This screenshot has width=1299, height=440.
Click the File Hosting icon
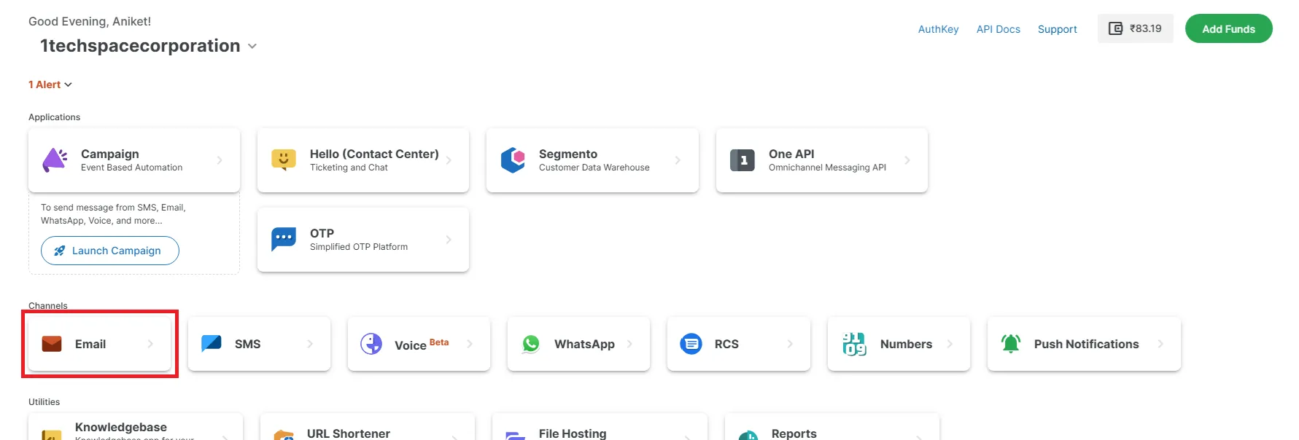(x=516, y=436)
